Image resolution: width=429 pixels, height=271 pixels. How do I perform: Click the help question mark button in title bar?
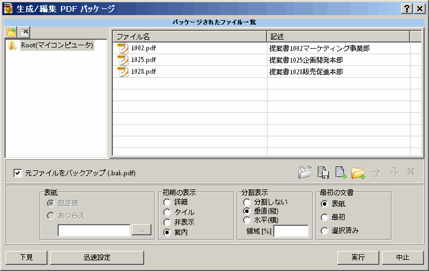pyautogui.click(x=407, y=9)
